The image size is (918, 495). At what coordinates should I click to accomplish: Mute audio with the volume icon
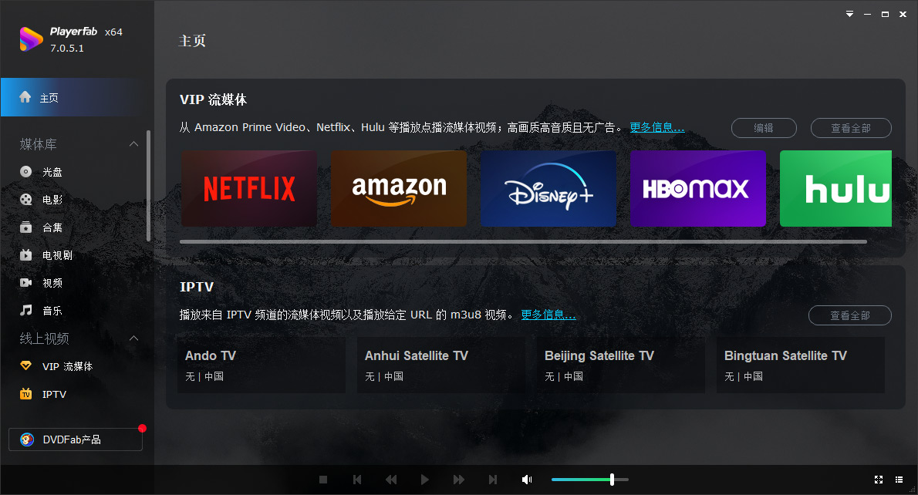[527, 479]
